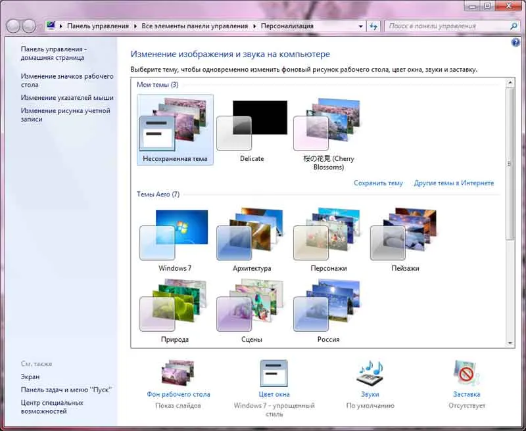Screen dimensions: 526x431
Task: Open Другие темы в Интернете link
Action: pos(454,183)
